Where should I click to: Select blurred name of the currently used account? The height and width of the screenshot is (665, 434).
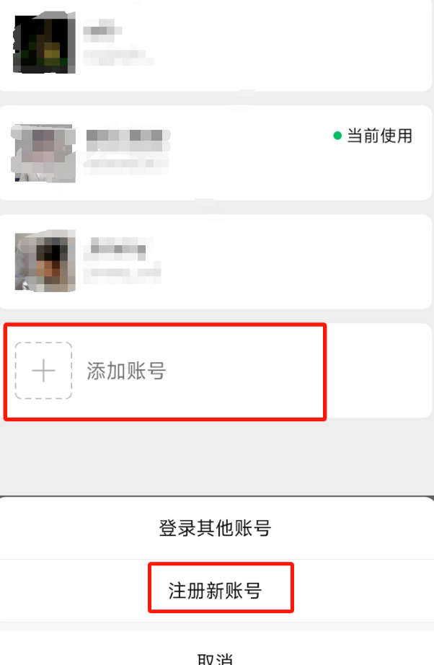(127, 140)
